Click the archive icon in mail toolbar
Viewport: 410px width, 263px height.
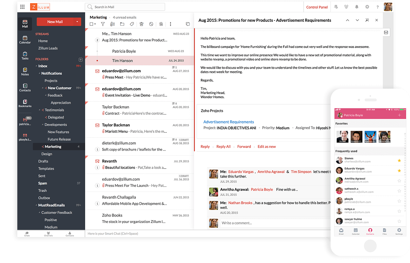pyautogui.click(x=161, y=24)
